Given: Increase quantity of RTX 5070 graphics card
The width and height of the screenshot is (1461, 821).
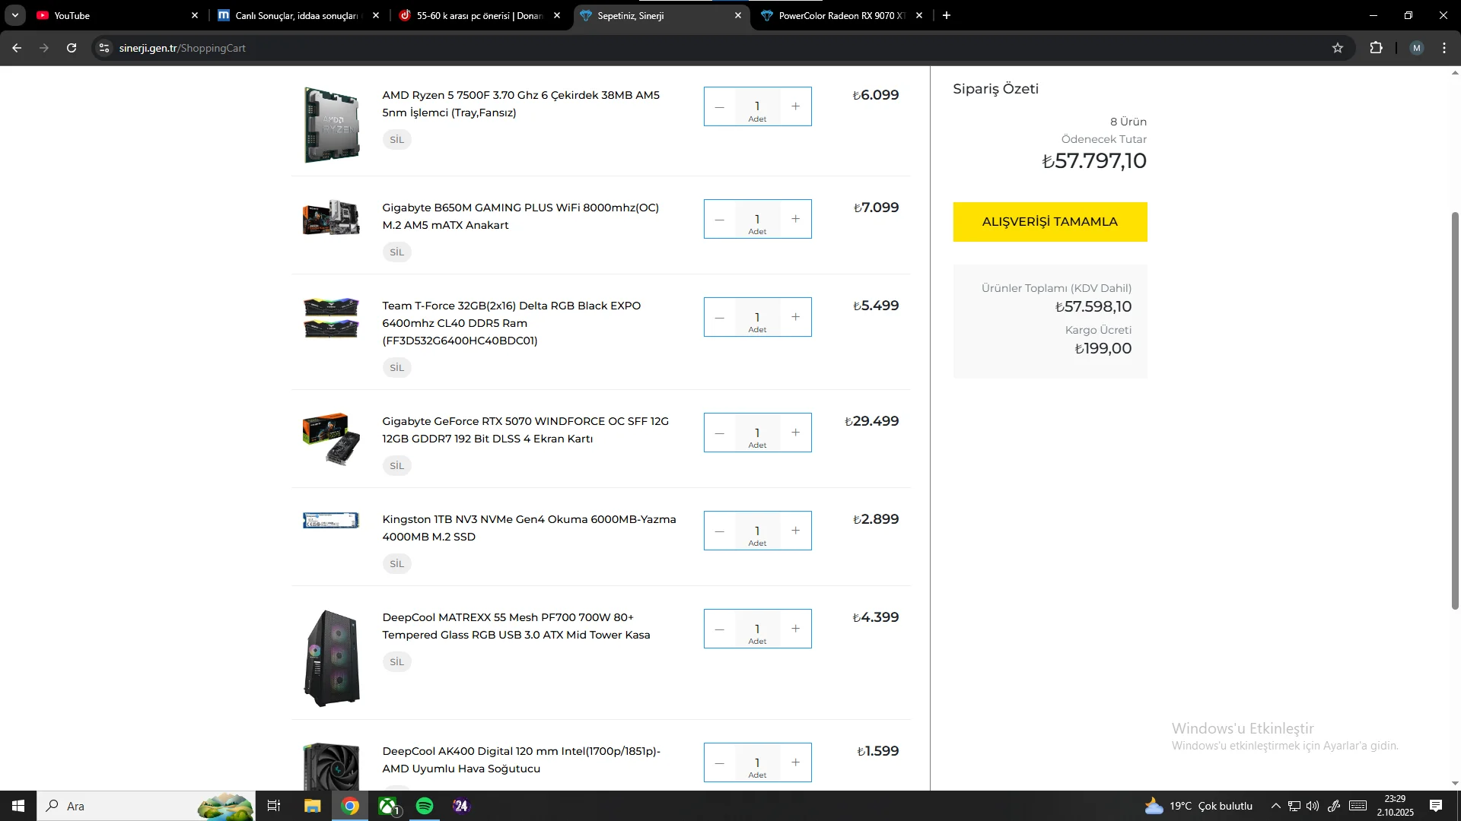Looking at the screenshot, I should 795,433.
